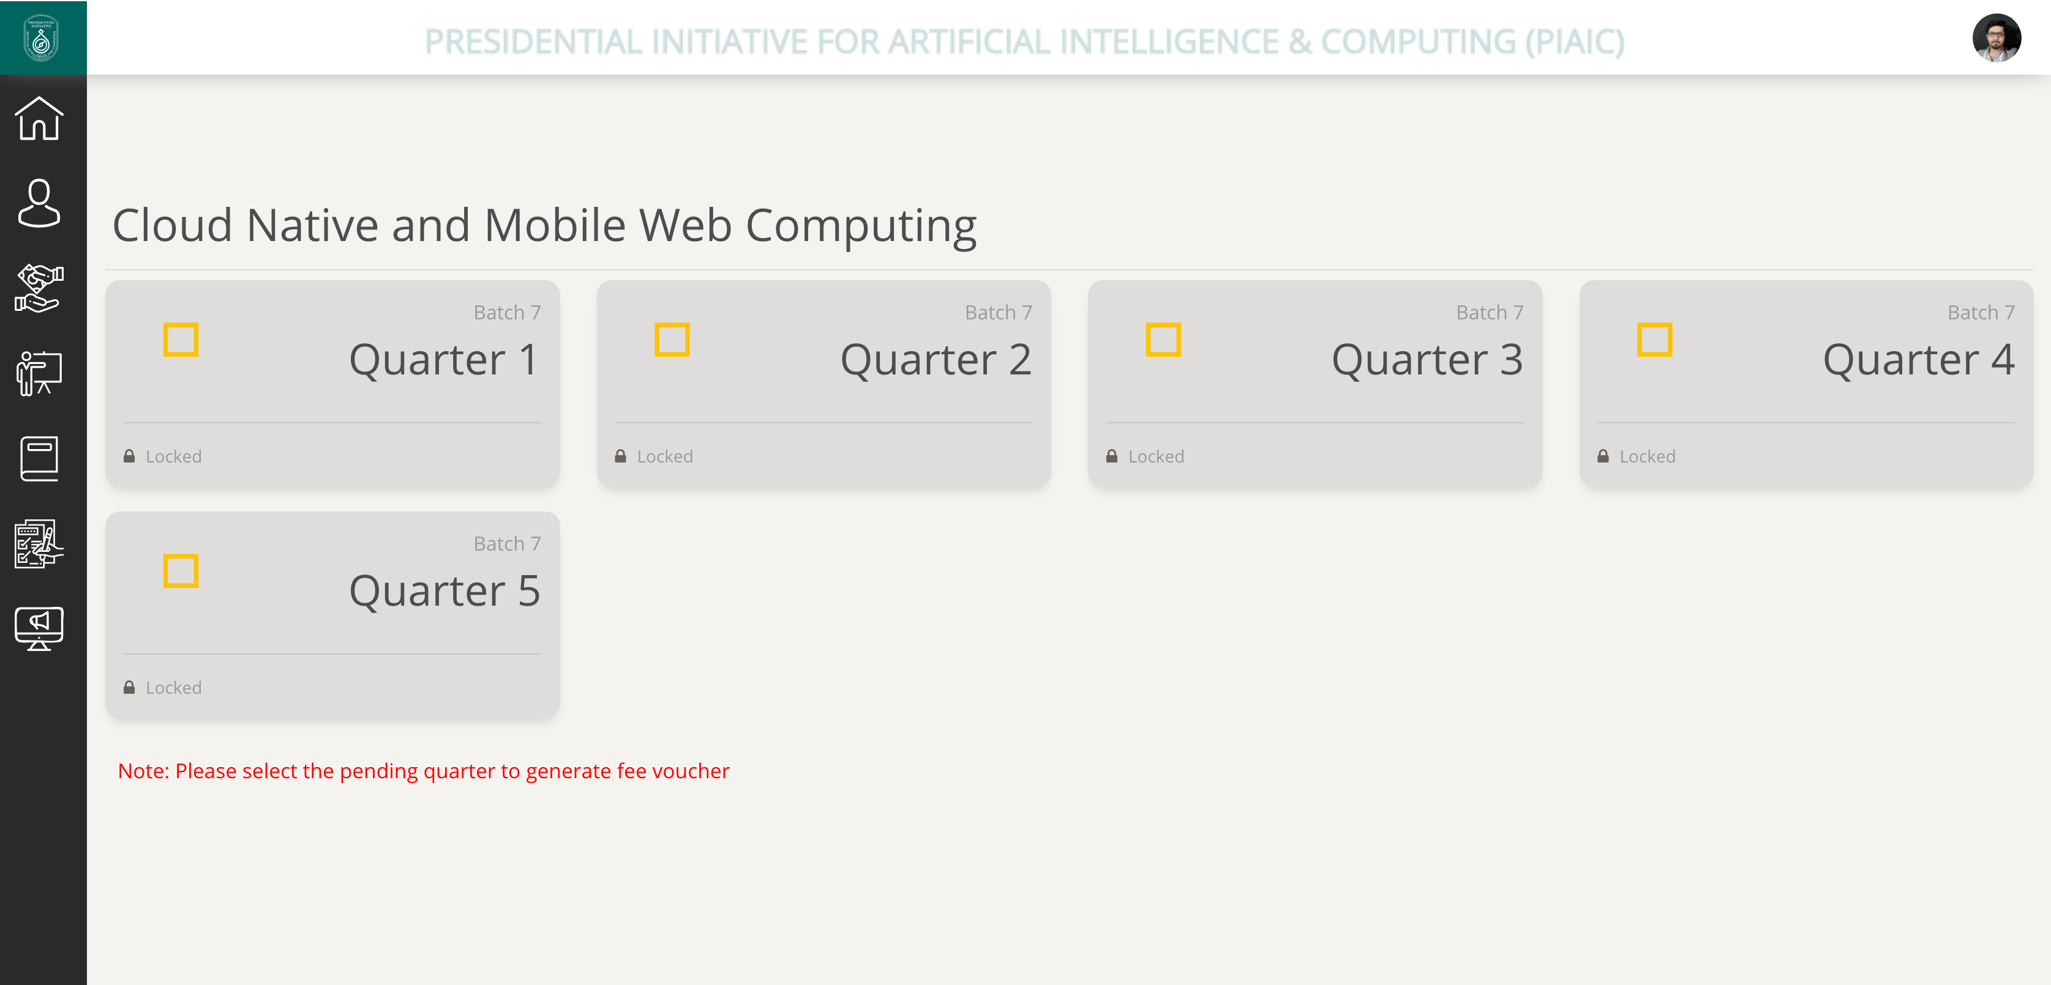Click the lock icon on Quarter 5 card

click(x=129, y=688)
